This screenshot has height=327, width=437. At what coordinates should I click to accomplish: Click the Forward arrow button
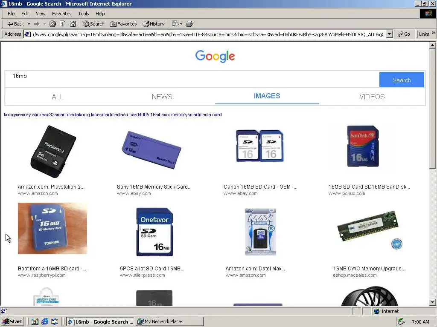tap(37, 24)
